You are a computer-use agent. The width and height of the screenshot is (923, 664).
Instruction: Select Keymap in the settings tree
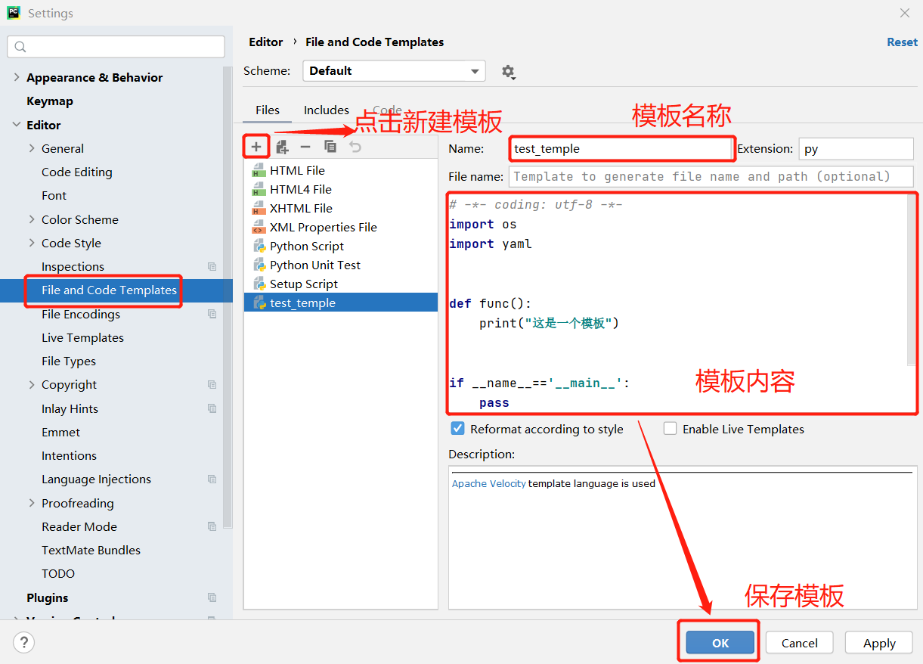50,101
